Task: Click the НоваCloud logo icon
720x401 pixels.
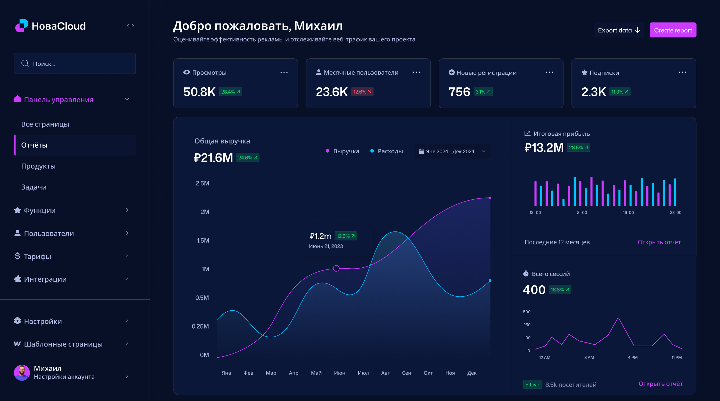Action: (x=21, y=26)
